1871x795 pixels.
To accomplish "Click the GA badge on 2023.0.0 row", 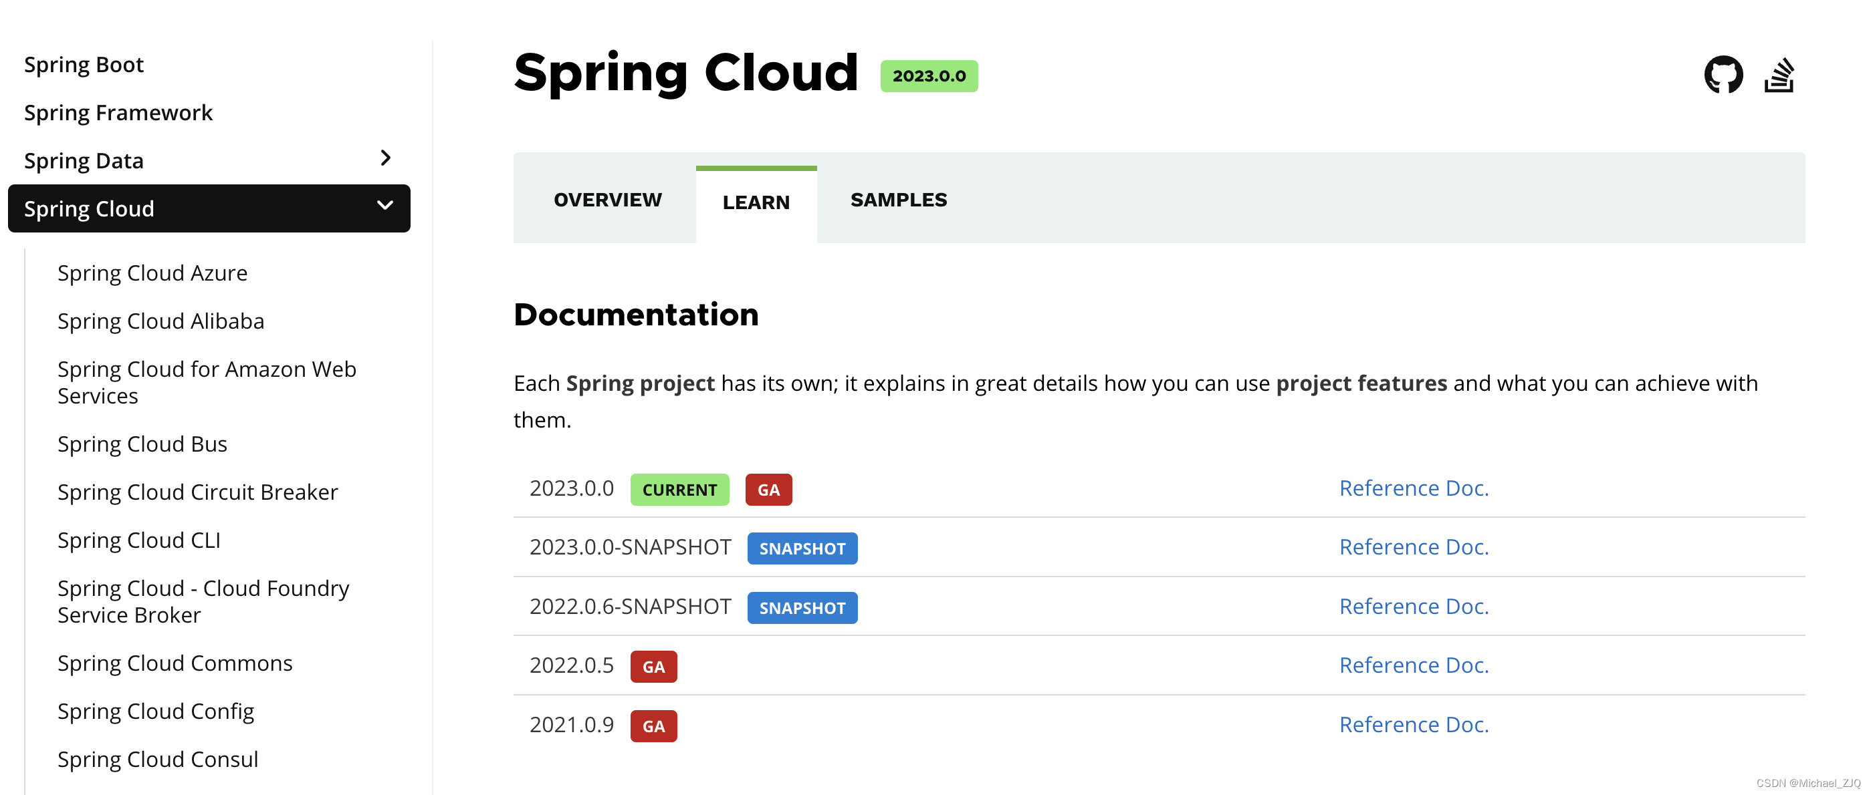I will pyautogui.click(x=768, y=490).
